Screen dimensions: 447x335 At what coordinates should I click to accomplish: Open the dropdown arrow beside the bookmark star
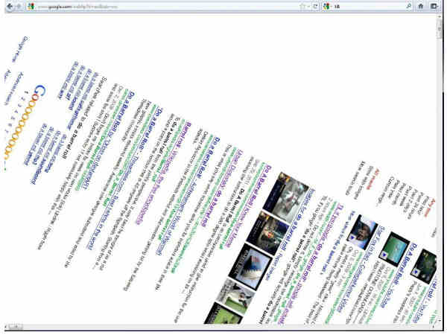[308, 7]
